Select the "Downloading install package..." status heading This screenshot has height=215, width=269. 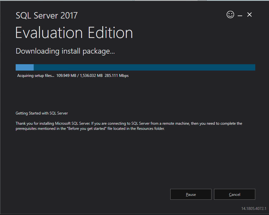tap(65, 51)
